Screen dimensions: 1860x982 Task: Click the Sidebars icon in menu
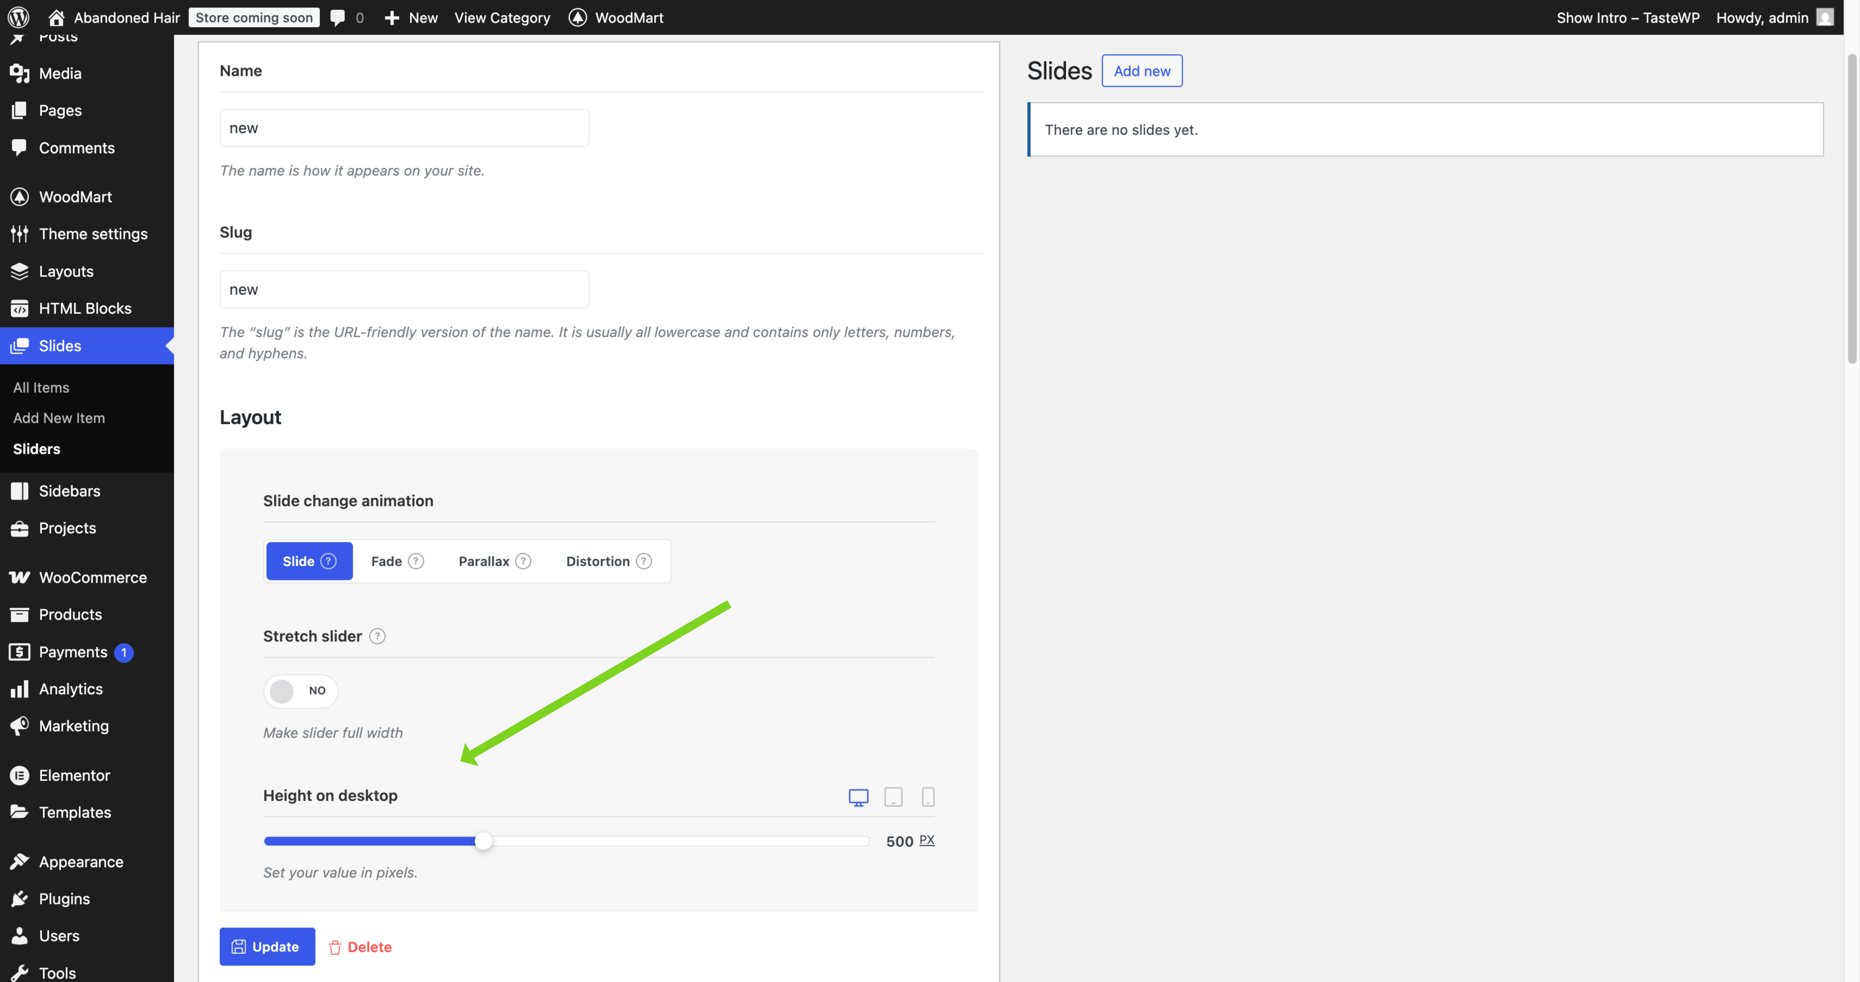(20, 491)
